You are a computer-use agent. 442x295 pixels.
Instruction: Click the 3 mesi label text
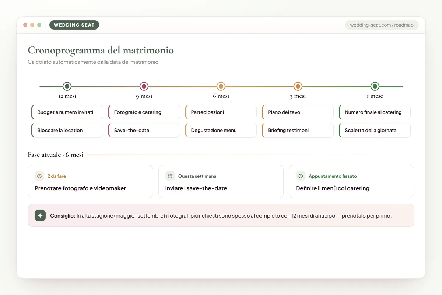click(x=298, y=96)
